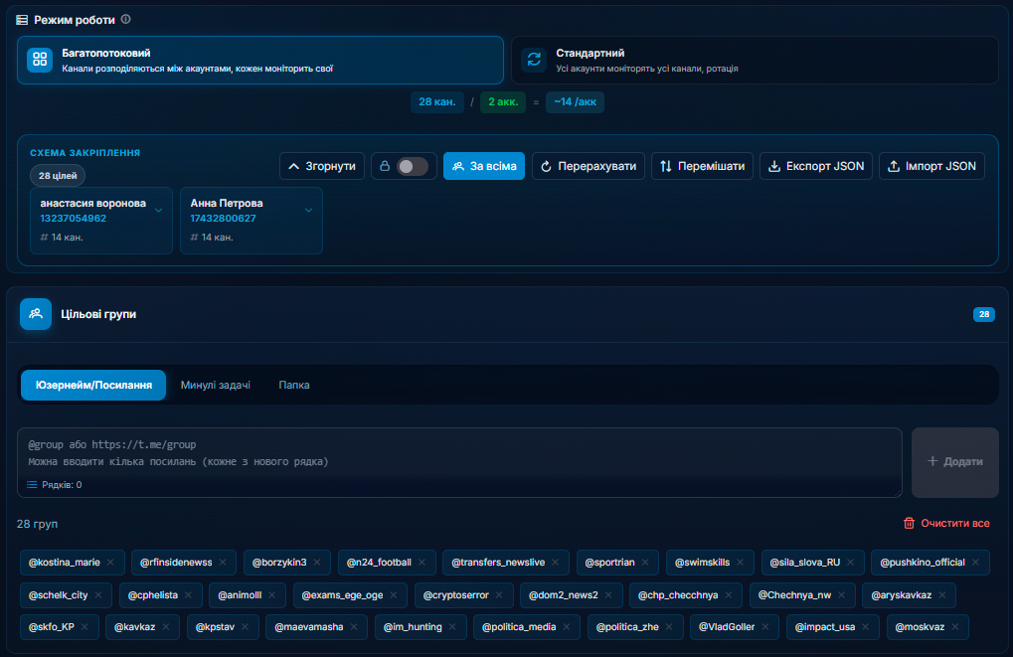Toggle the lock switch in pinning scheme

(413, 166)
